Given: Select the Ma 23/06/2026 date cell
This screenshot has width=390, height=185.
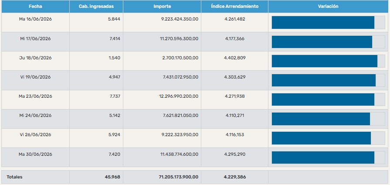Looking at the screenshot, I should pos(35,96).
